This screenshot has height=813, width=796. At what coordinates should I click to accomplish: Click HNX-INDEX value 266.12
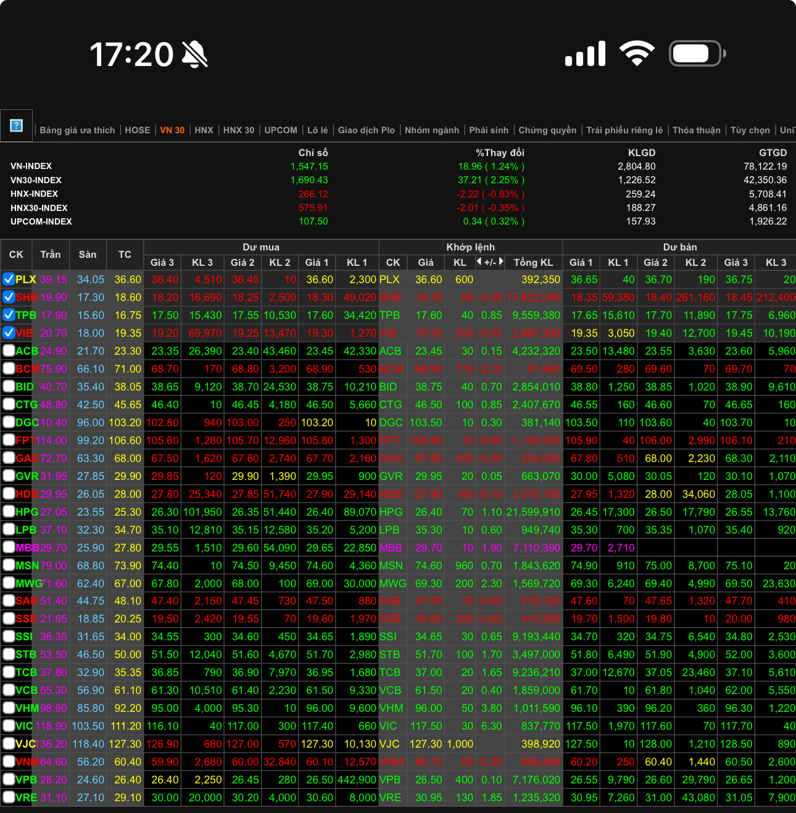click(x=313, y=194)
